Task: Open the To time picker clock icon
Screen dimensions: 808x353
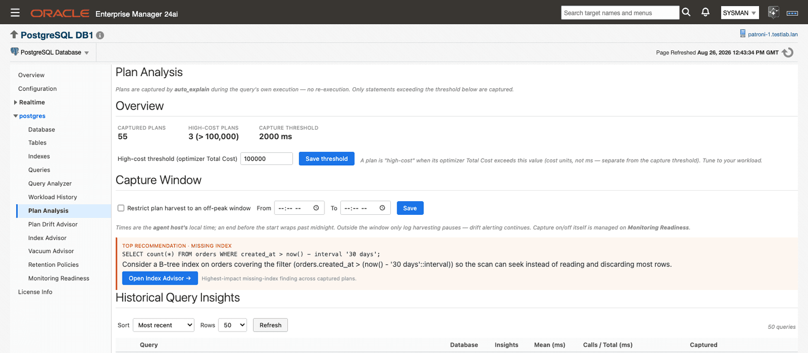Action: (381, 208)
